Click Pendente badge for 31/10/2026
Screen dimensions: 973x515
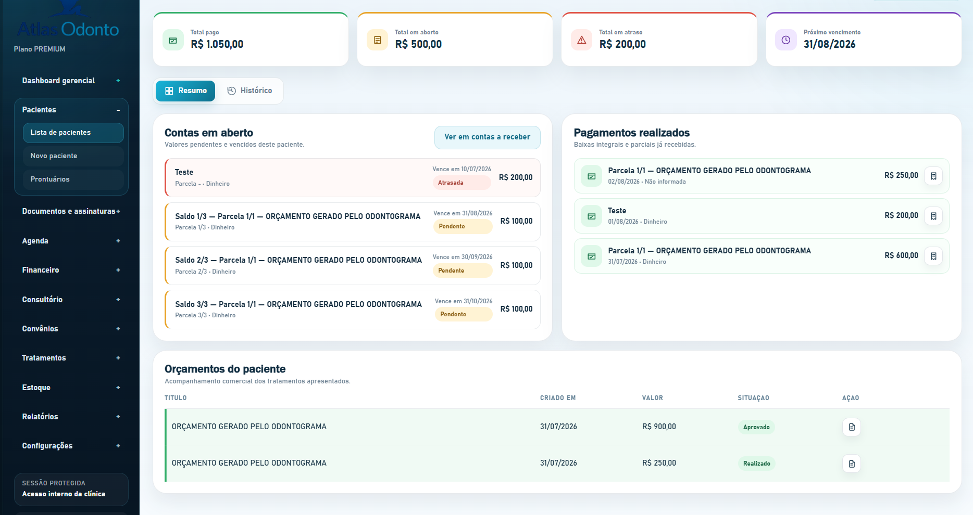(464, 314)
